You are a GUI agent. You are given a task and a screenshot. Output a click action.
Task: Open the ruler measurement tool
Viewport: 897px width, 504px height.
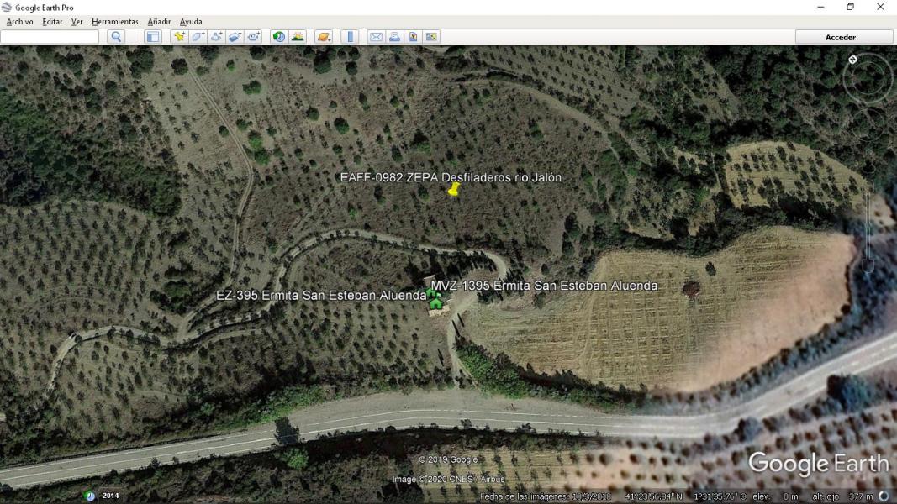click(x=351, y=37)
